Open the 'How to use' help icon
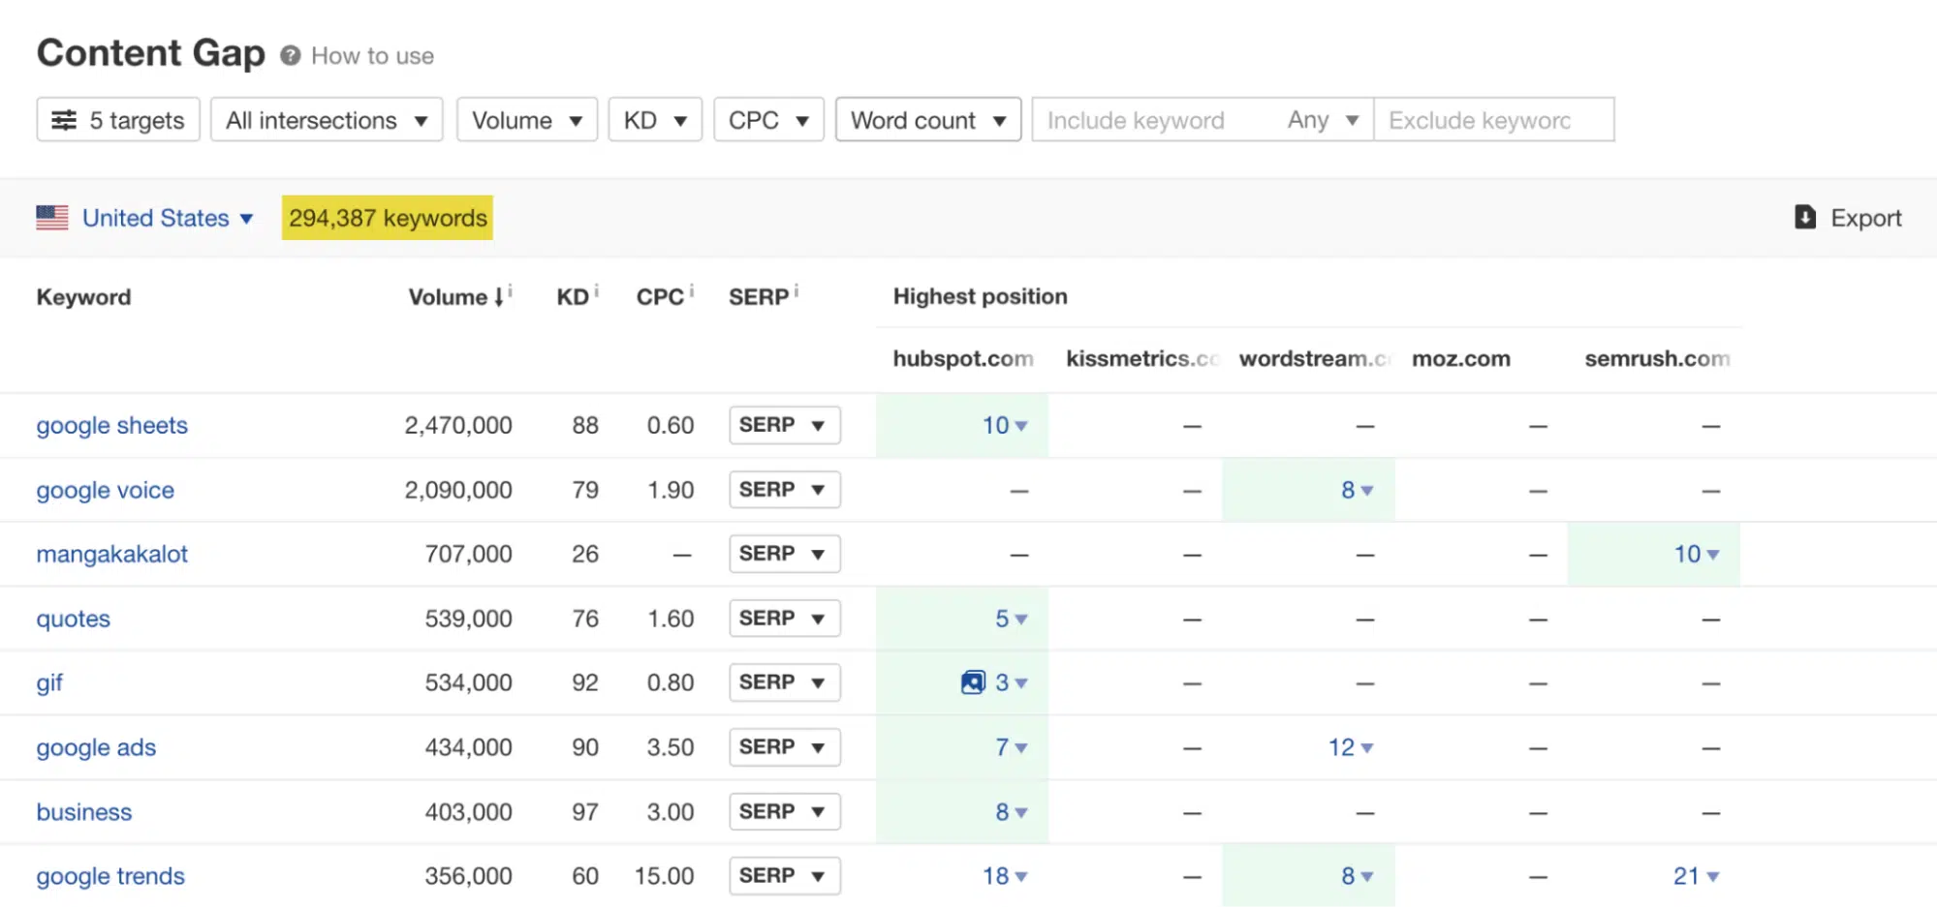 (289, 55)
